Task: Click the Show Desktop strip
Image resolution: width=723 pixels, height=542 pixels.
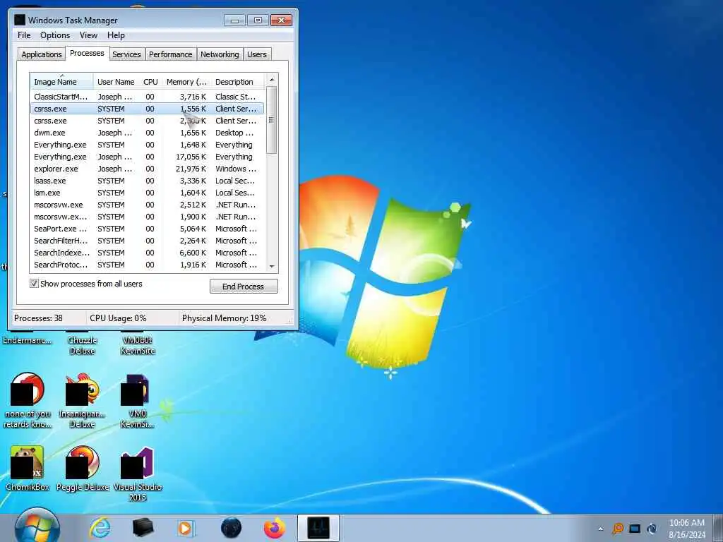Action: click(x=718, y=528)
